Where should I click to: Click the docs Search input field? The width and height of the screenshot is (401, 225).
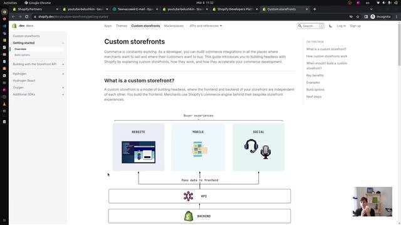click(x=311, y=26)
